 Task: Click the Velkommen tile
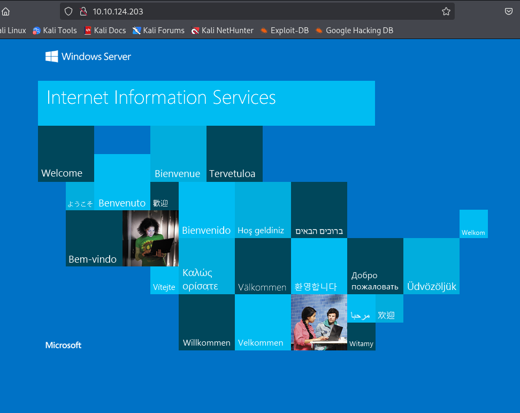[263, 322]
